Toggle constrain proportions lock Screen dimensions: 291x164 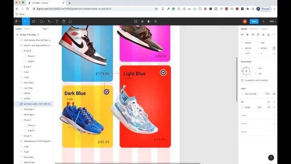tap(274, 48)
